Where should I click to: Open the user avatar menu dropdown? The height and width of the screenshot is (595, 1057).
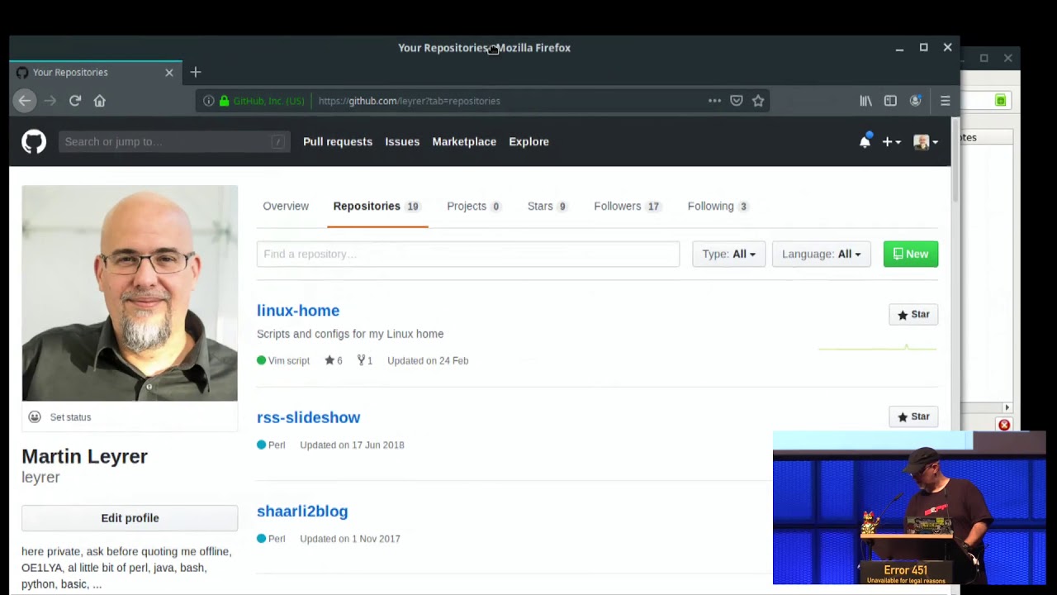pyautogui.click(x=926, y=142)
